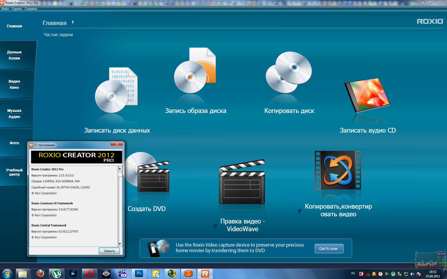The width and height of the screenshot is (447, 279).
Task: Click the clock showing 18:52
Action: 433,272
